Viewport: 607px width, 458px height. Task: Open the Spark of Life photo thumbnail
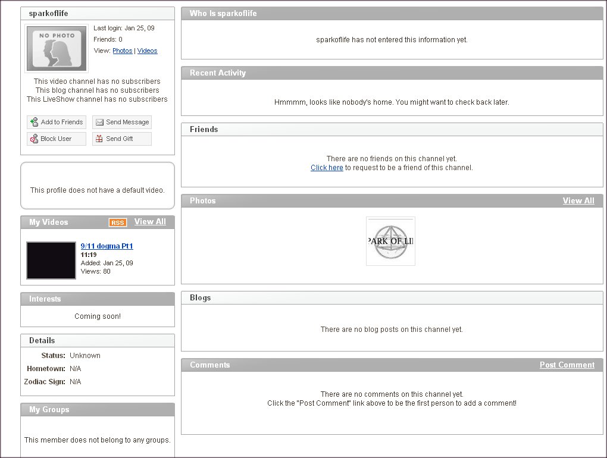[x=390, y=241]
